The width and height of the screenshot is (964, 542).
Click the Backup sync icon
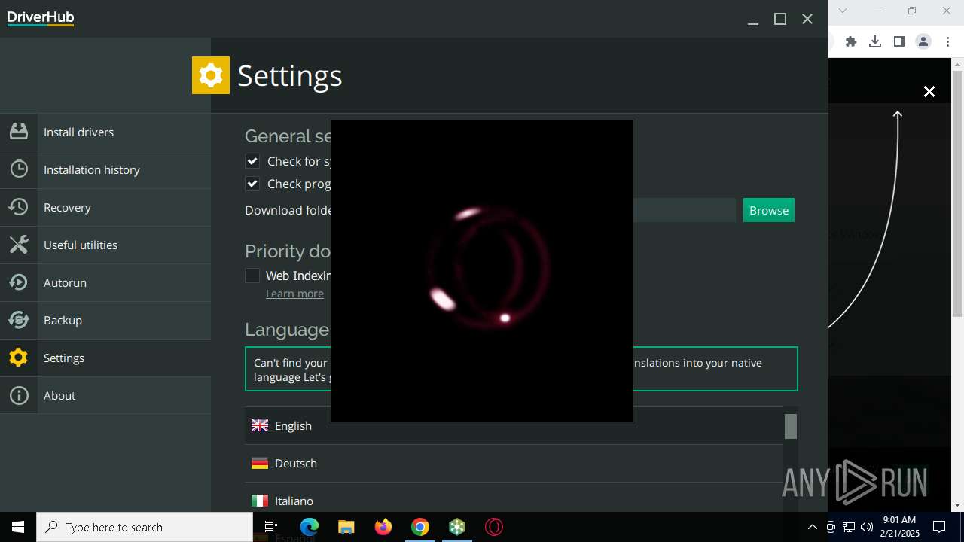[19, 320]
